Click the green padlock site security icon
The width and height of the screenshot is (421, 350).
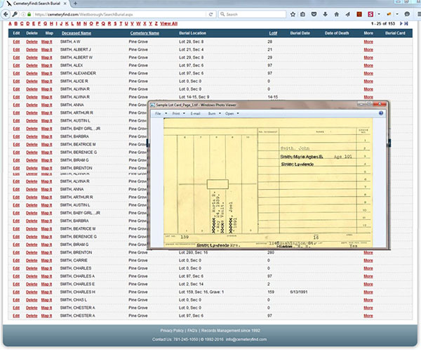29,14
